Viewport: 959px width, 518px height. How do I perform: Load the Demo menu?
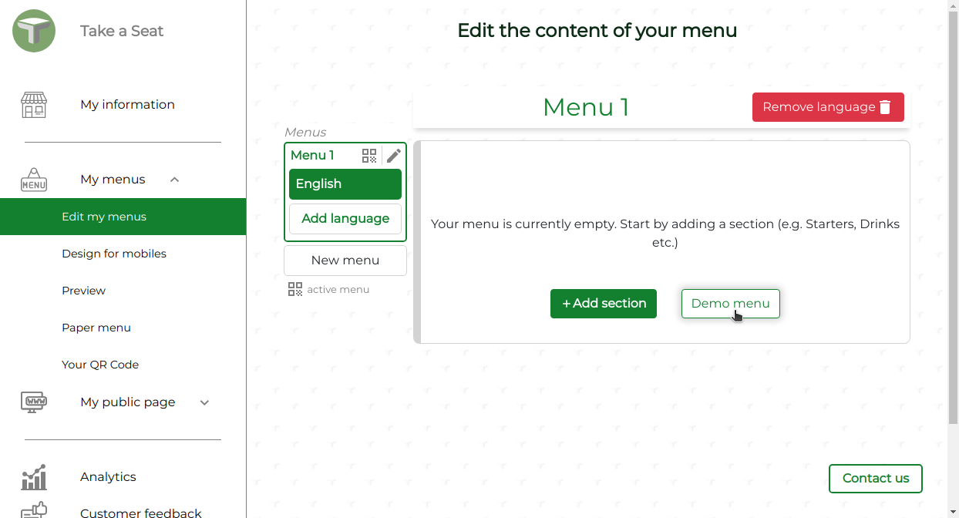tap(731, 304)
